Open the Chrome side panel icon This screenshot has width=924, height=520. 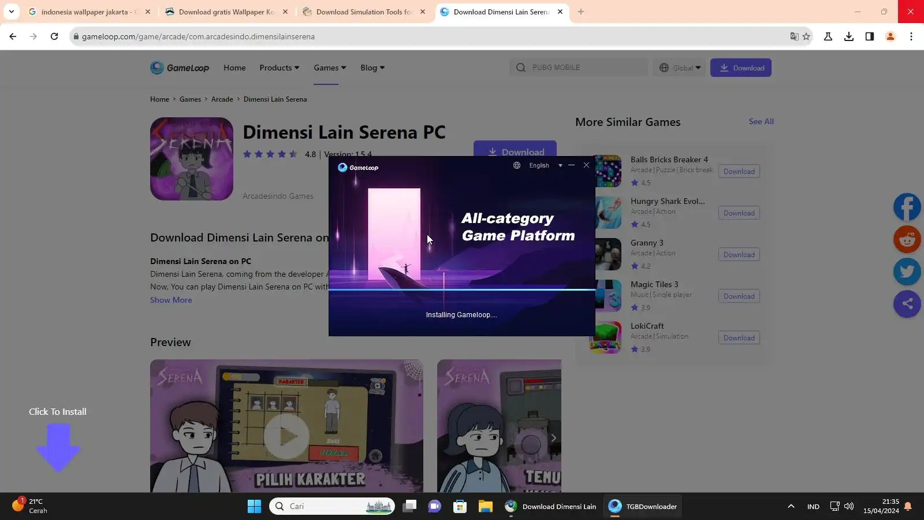coord(870,36)
